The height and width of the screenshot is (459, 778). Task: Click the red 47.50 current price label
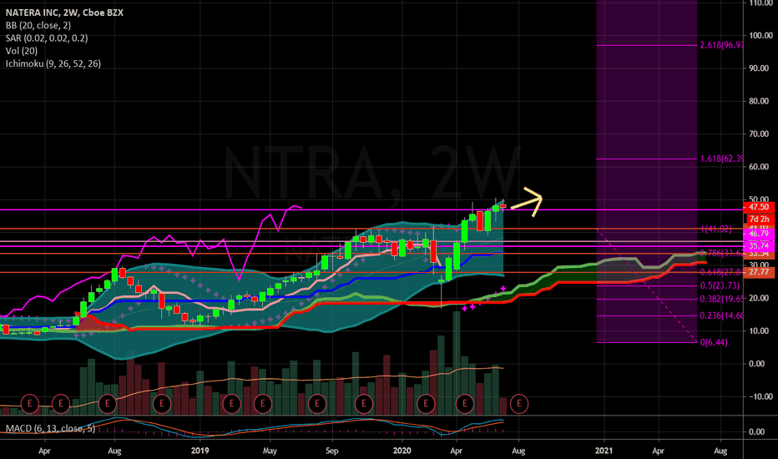(x=759, y=207)
